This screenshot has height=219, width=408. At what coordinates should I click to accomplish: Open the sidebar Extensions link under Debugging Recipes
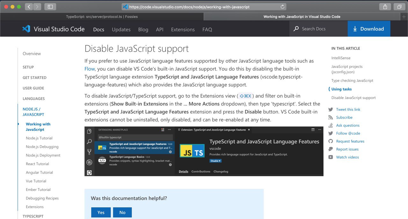[35, 207]
